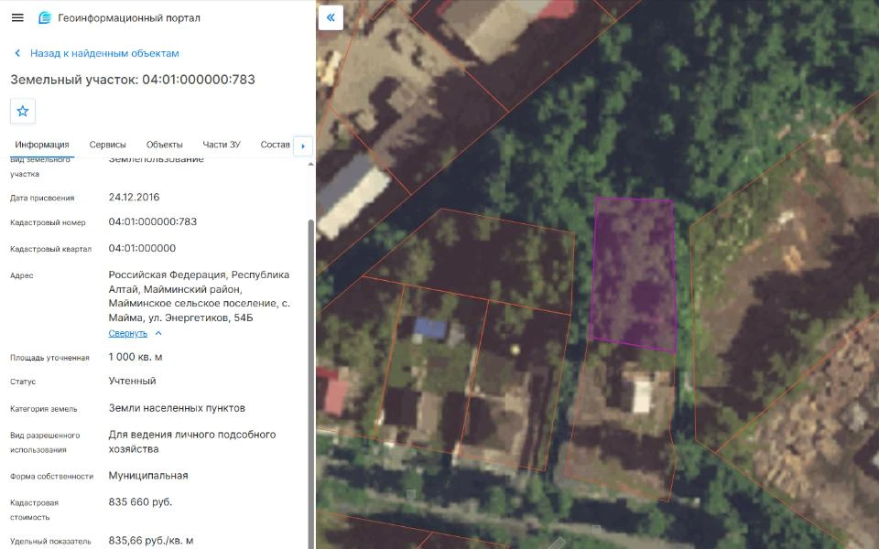Image resolution: width=879 pixels, height=549 pixels.
Task: Click value Для ведения личного подсобного хозяйства
Action: click(x=191, y=442)
